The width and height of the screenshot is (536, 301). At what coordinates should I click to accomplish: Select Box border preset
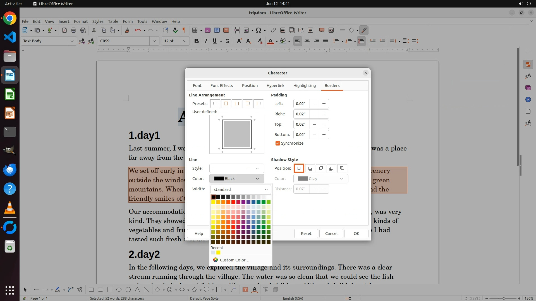(226, 104)
